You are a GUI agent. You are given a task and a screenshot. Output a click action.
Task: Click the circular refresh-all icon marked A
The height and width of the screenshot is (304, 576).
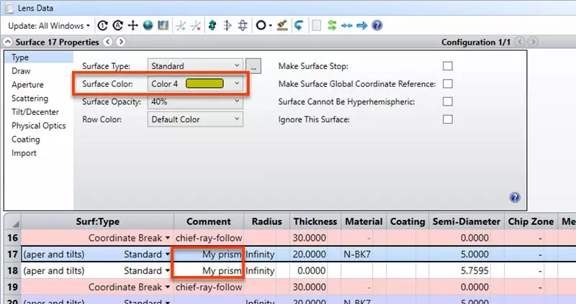click(x=117, y=25)
